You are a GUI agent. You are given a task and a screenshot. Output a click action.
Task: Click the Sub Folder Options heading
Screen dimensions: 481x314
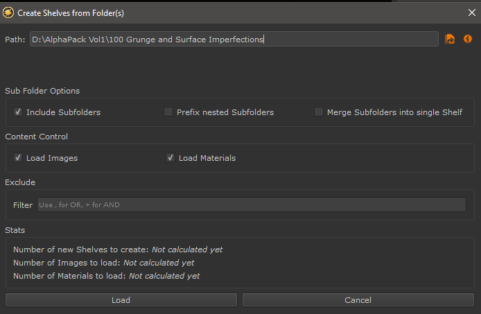pos(42,91)
